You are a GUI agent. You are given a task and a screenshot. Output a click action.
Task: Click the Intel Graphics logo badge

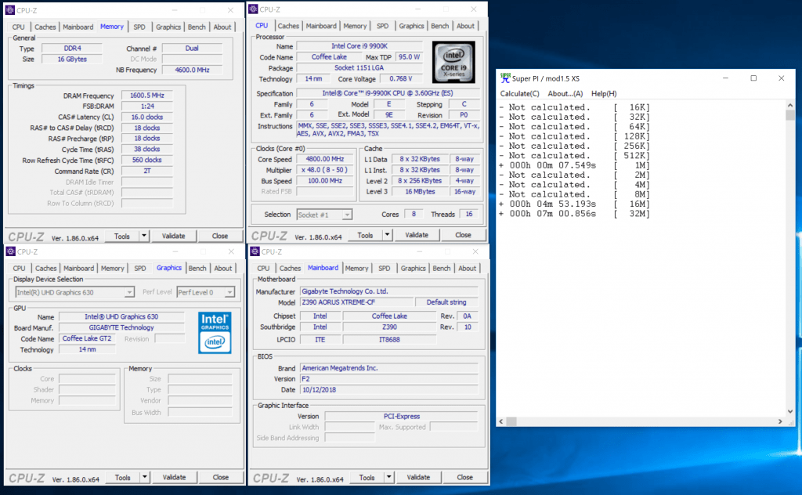click(215, 333)
